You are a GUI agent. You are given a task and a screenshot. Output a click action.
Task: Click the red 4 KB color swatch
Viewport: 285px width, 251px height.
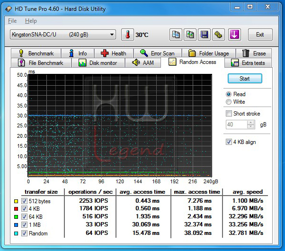point(16,209)
